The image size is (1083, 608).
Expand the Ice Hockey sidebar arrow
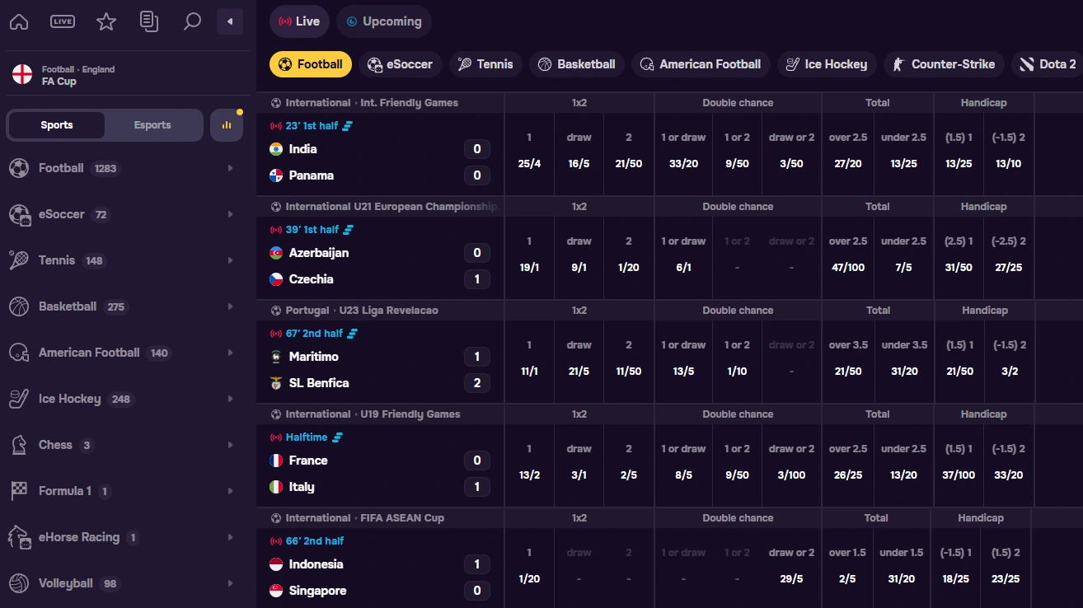pyautogui.click(x=230, y=399)
